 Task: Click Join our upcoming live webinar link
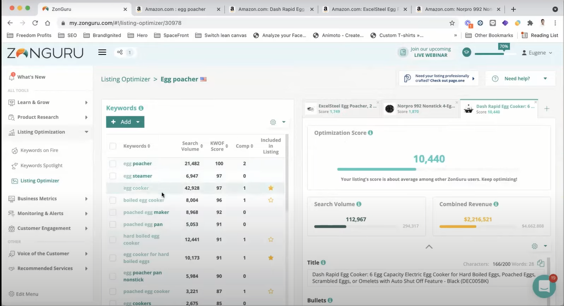tap(430, 52)
